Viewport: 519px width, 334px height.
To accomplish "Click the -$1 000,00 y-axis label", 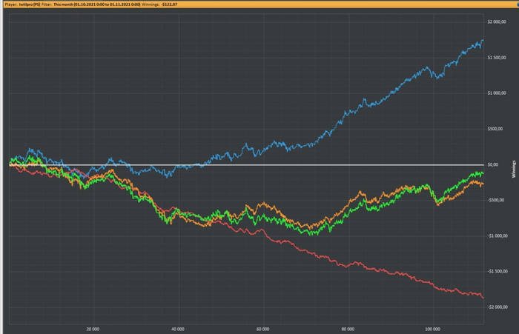I will (497, 236).
